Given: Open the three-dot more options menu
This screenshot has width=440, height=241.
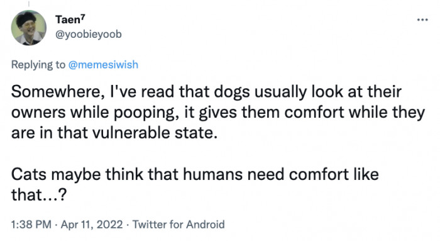Looking at the screenshot, I should pos(422,20).
